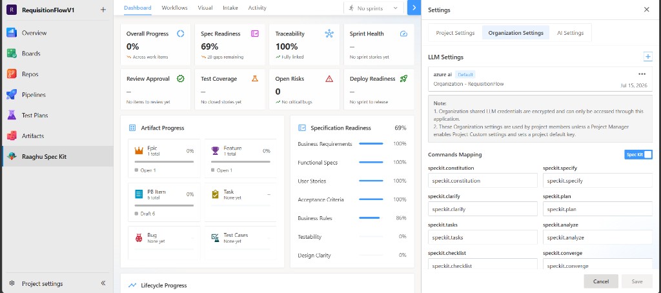
Task: Click the Bug ladybug icon
Action: coord(139,237)
